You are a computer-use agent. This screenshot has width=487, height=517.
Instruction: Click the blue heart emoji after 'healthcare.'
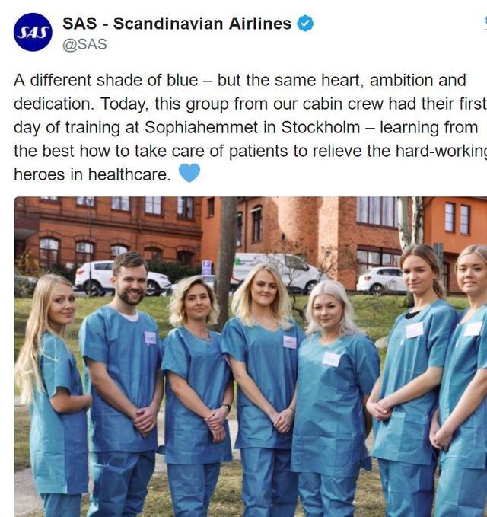(x=189, y=173)
